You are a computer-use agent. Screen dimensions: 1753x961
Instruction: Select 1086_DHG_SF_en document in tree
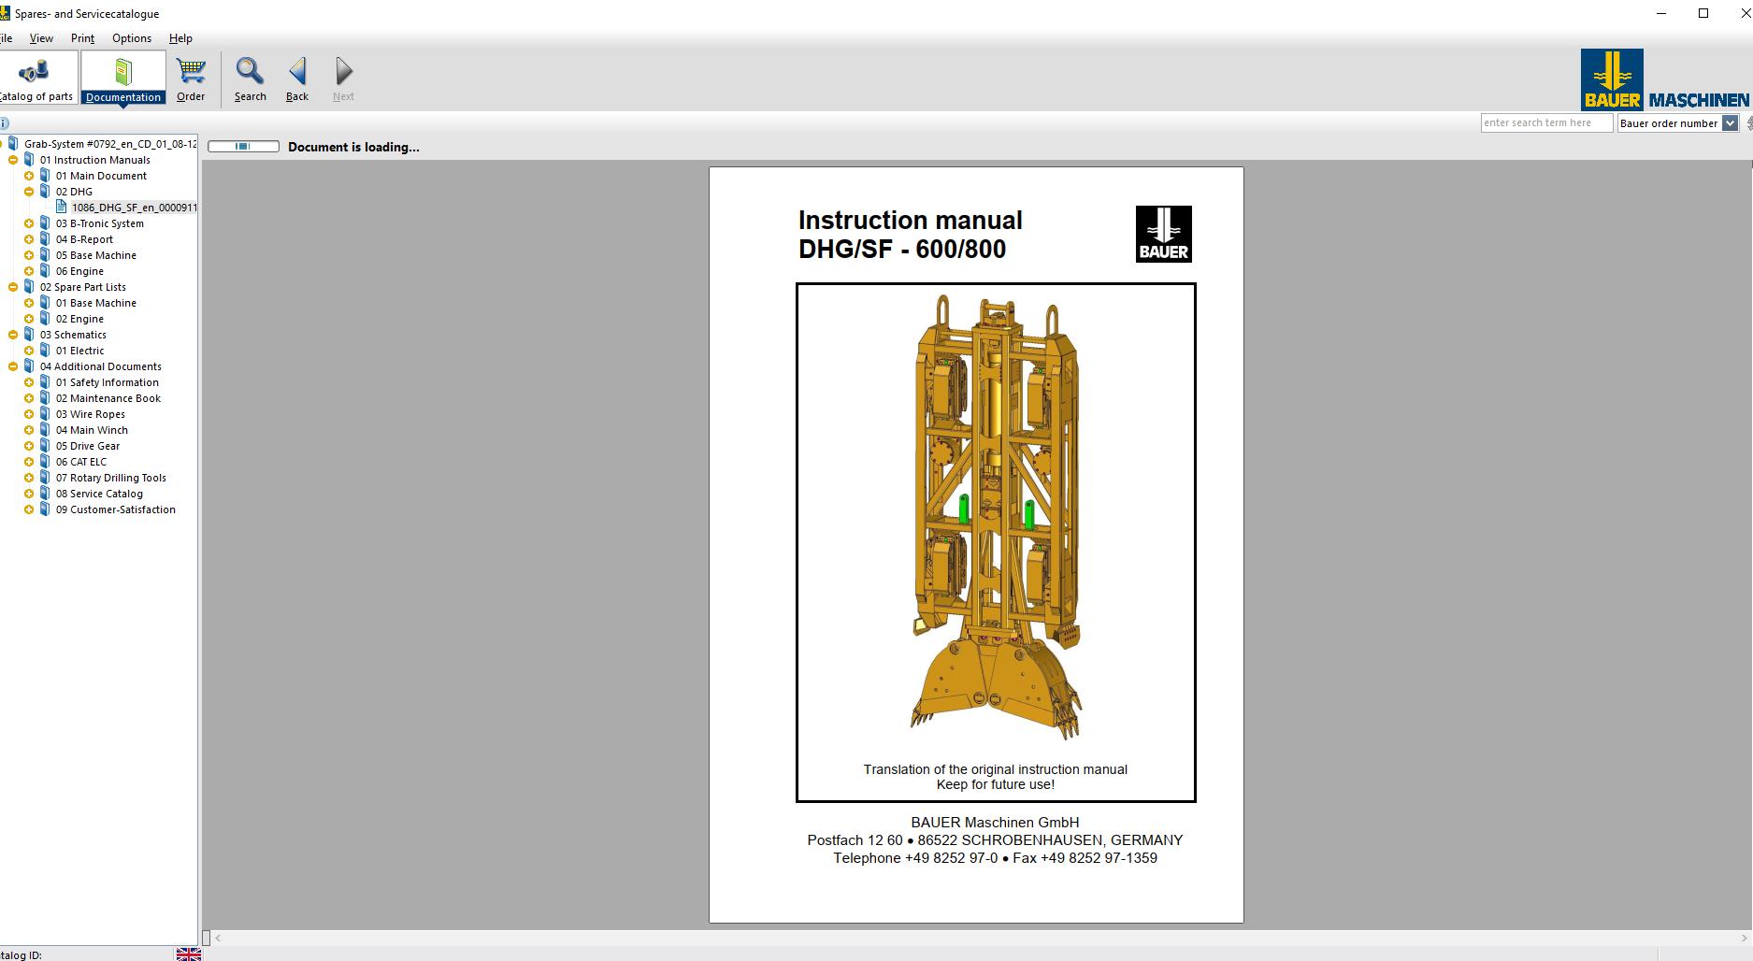point(134,208)
